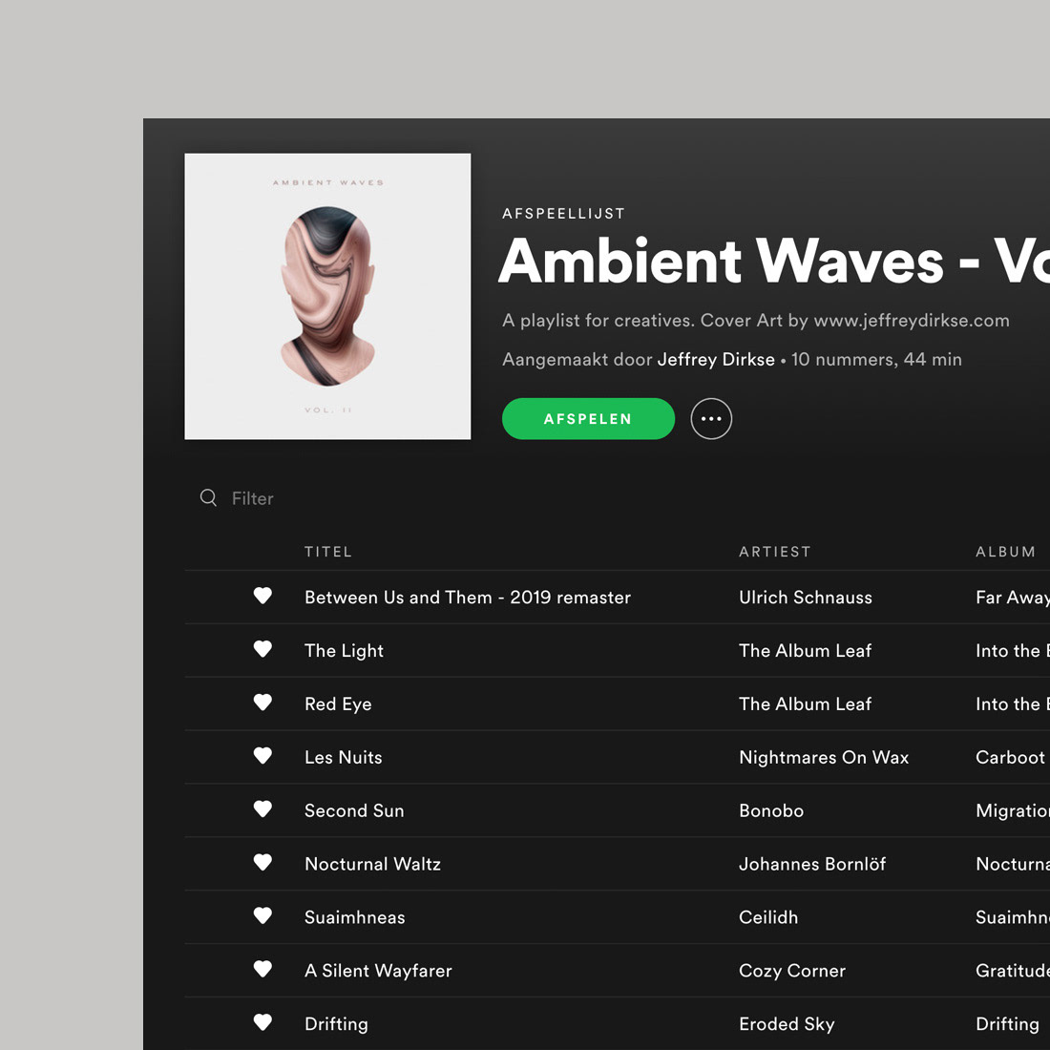Open the three-dots more options menu
Viewport: 1050px width, 1050px height.
711,418
